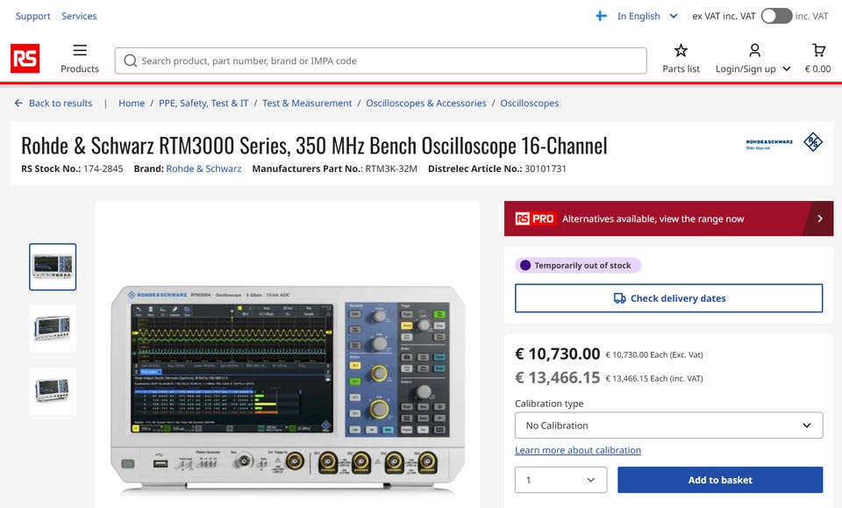
Task: Select the second product thumbnail
Action: coord(53,329)
